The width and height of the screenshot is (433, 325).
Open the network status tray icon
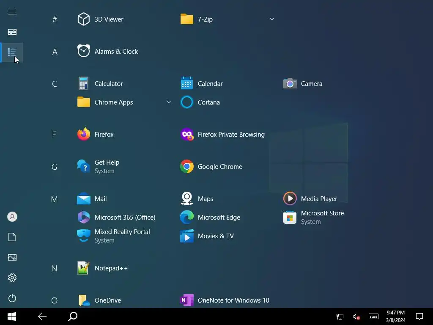(x=340, y=317)
